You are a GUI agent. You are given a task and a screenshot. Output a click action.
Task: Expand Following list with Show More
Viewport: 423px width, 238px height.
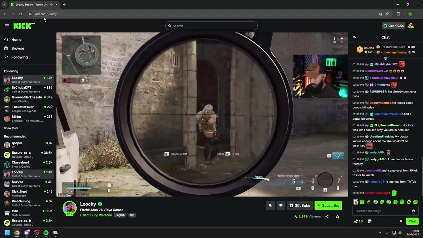click(11, 128)
